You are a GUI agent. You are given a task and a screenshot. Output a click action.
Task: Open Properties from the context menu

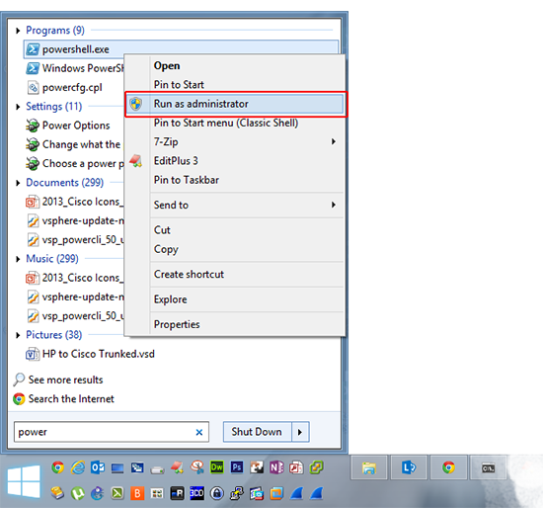(177, 324)
